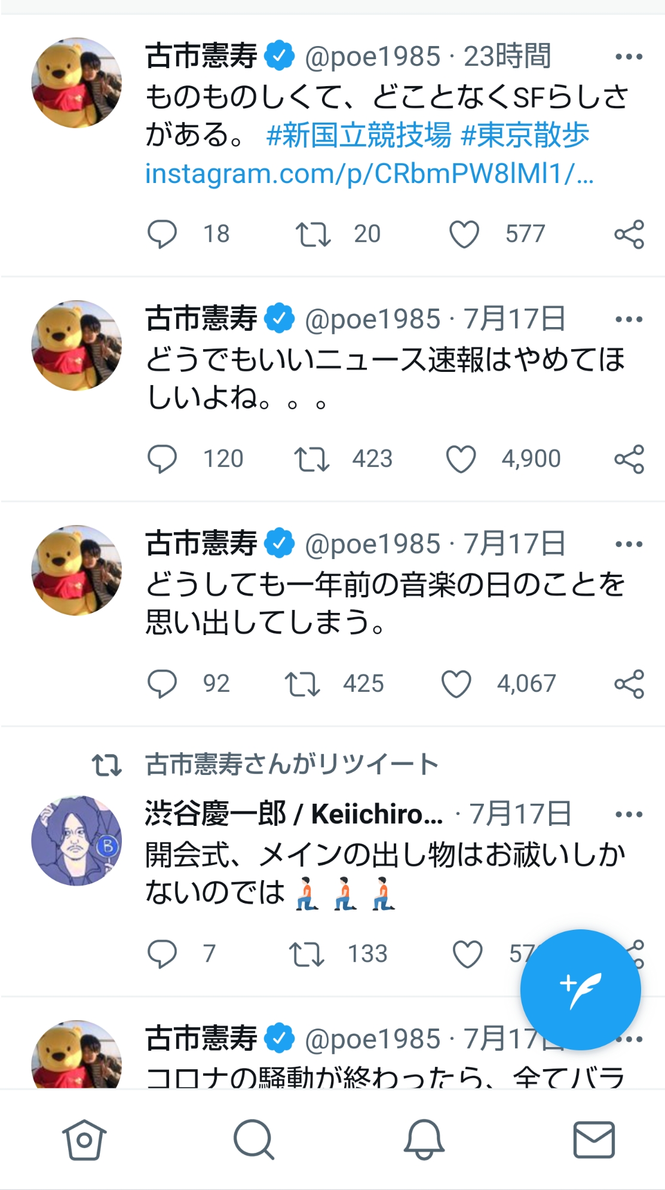Open the Notifications bell tab
Screen dimensions: 665x1190
[424, 1139]
